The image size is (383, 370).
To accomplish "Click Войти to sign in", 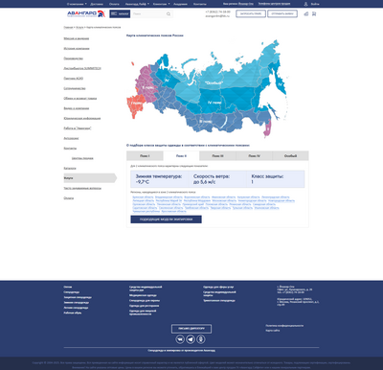I will coord(315,4).
